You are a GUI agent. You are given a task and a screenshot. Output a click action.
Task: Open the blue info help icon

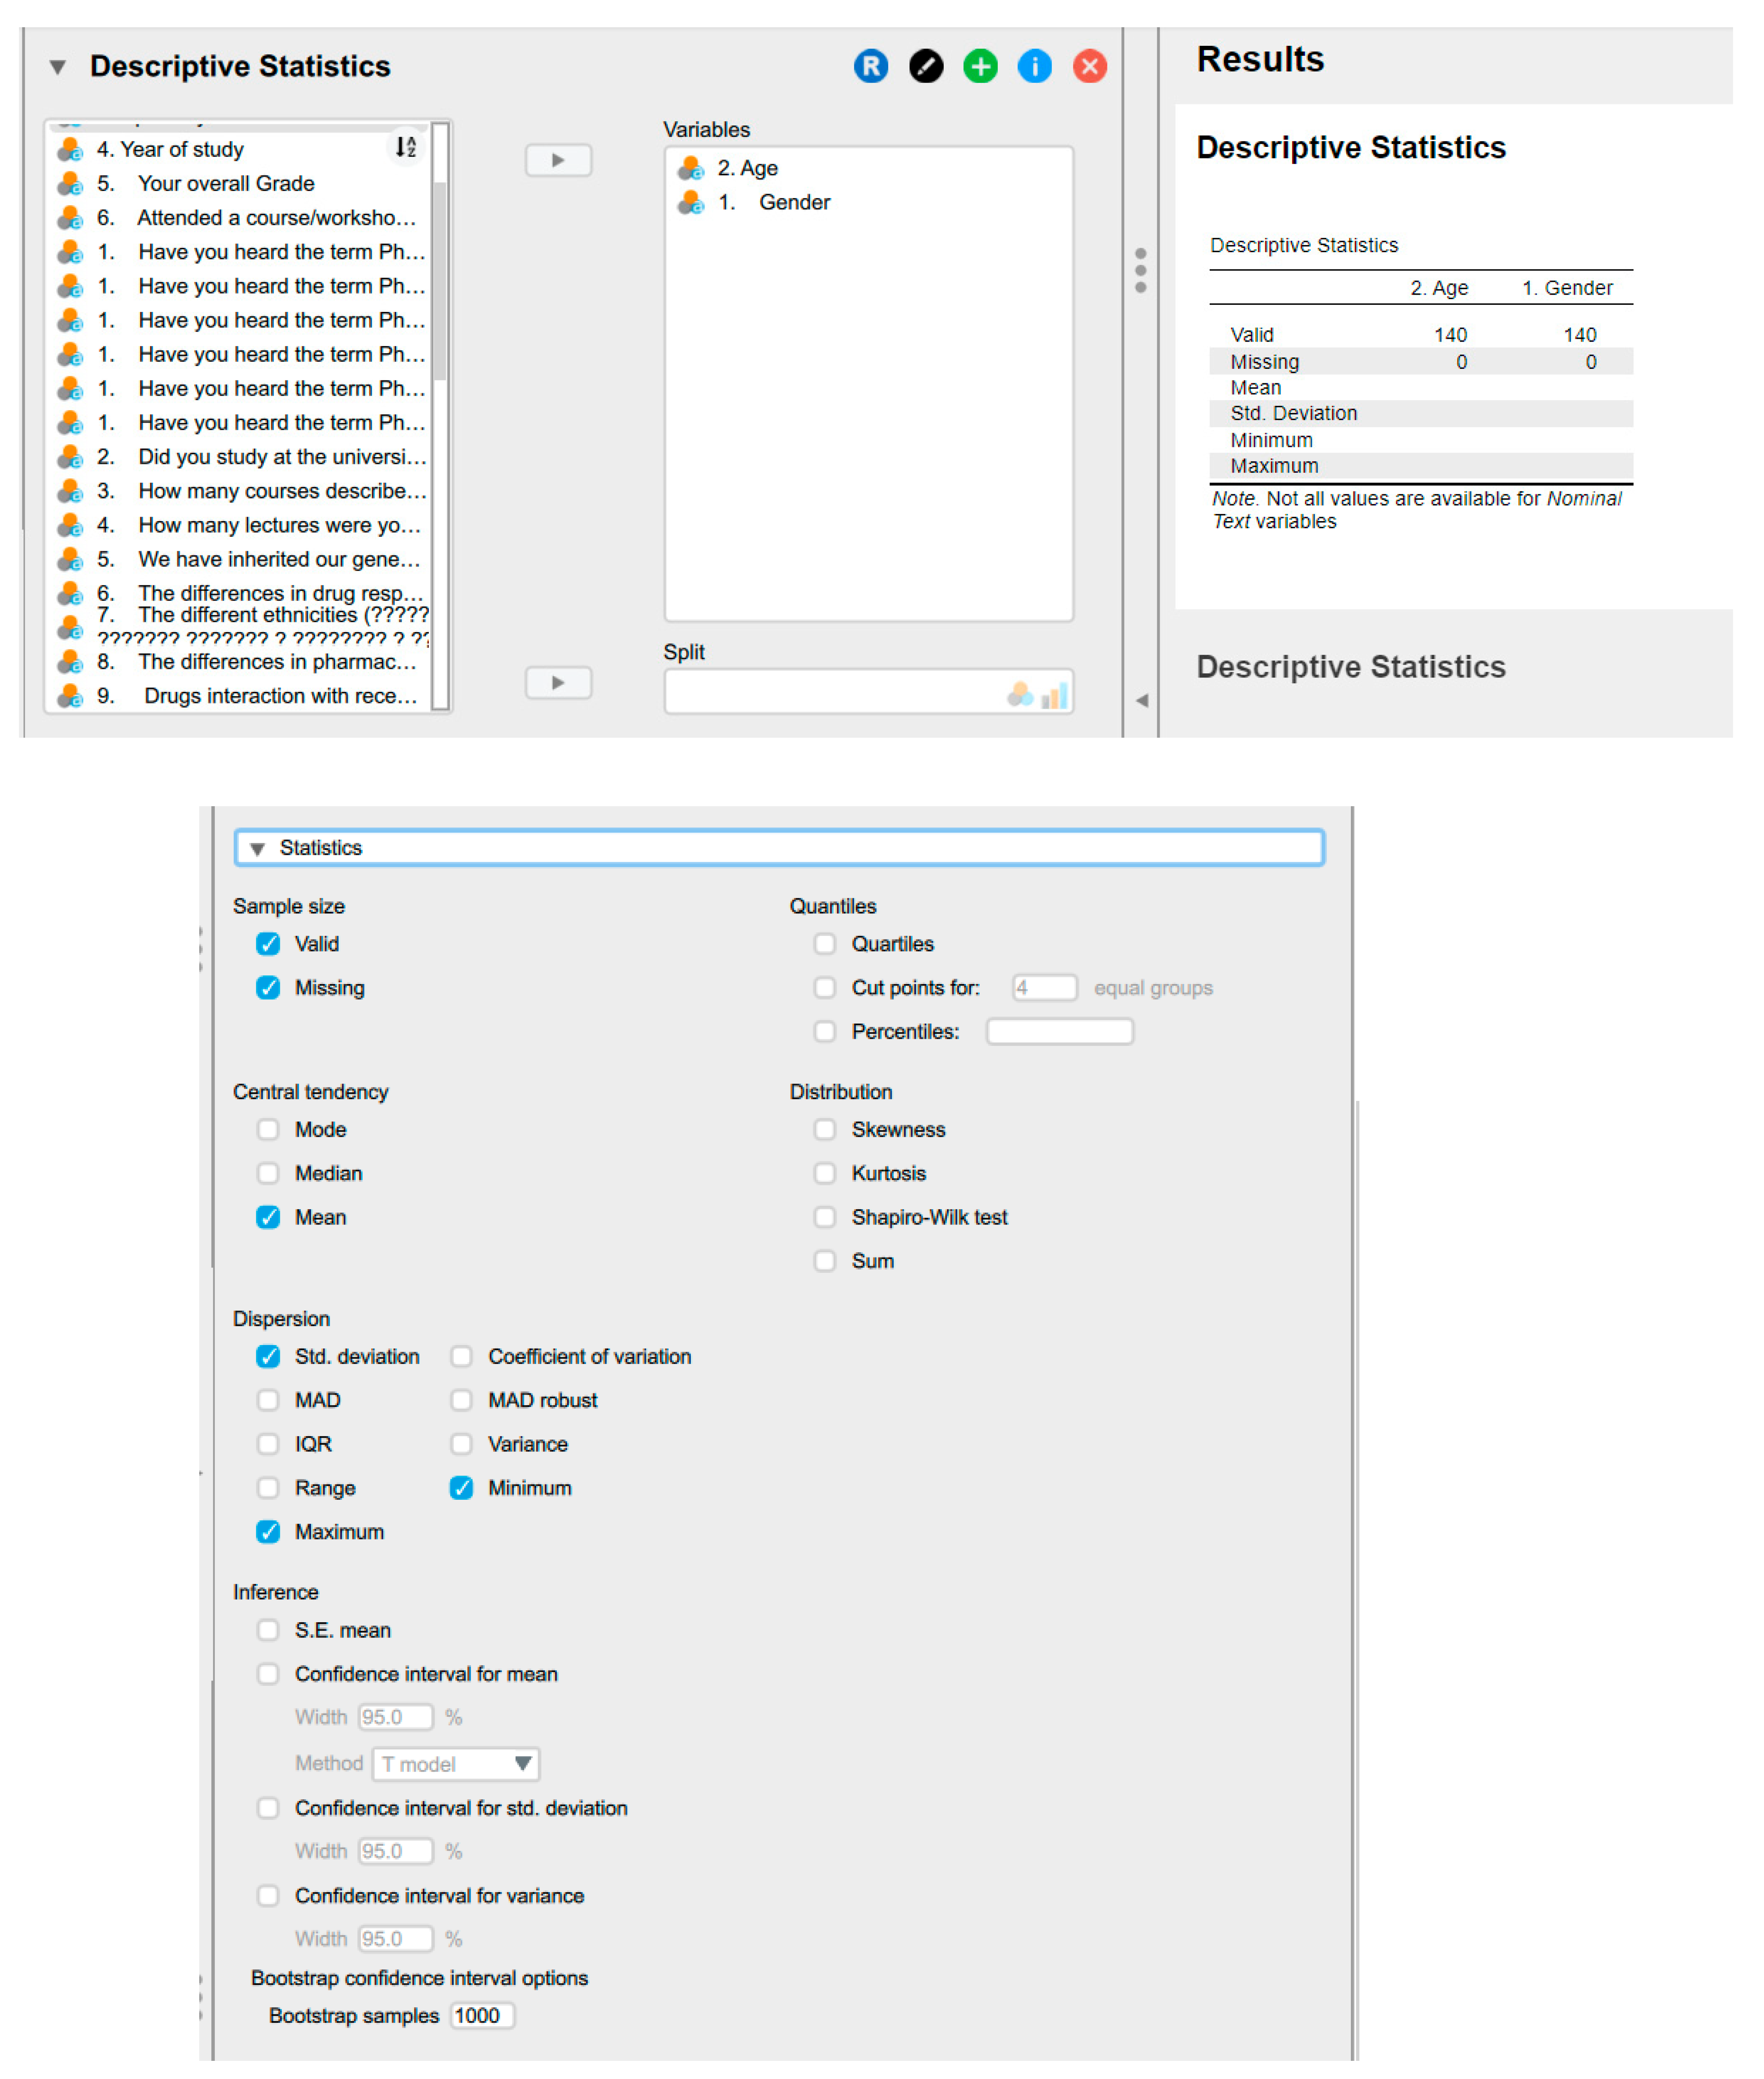[x=1034, y=66]
